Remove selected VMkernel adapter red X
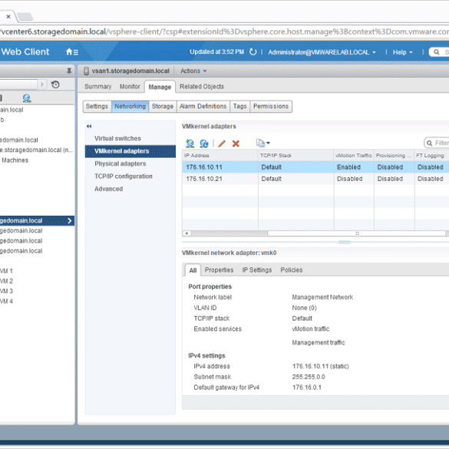The height and width of the screenshot is (449, 449). pos(236,144)
